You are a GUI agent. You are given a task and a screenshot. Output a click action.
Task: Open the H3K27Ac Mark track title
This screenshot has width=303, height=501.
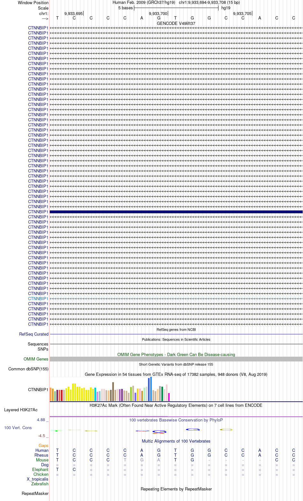[x=176, y=405]
